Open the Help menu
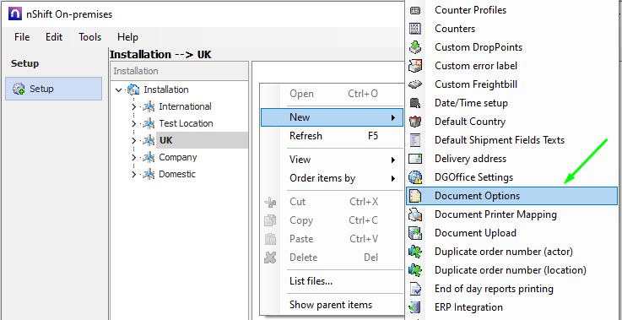 pos(127,37)
